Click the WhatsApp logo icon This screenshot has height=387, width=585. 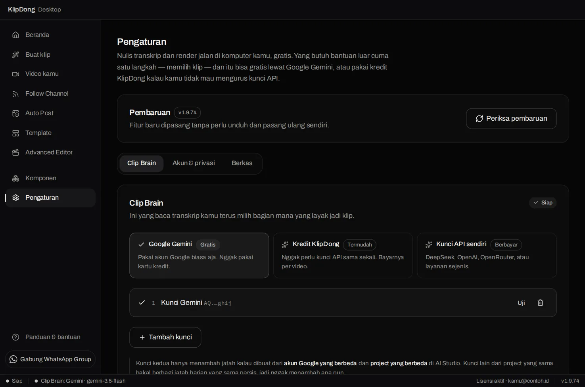click(13, 359)
